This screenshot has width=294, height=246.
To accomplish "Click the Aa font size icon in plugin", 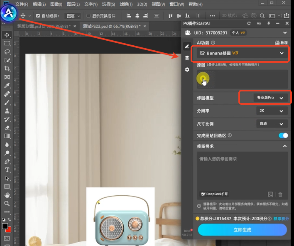I will (259, 23).
